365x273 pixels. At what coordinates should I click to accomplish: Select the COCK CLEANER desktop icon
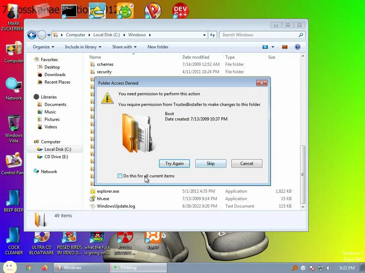pos(14,241)
